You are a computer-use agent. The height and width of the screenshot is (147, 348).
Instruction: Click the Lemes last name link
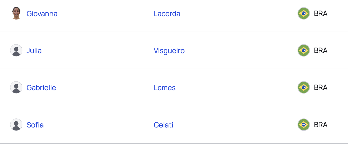click(x=165, y=88)
